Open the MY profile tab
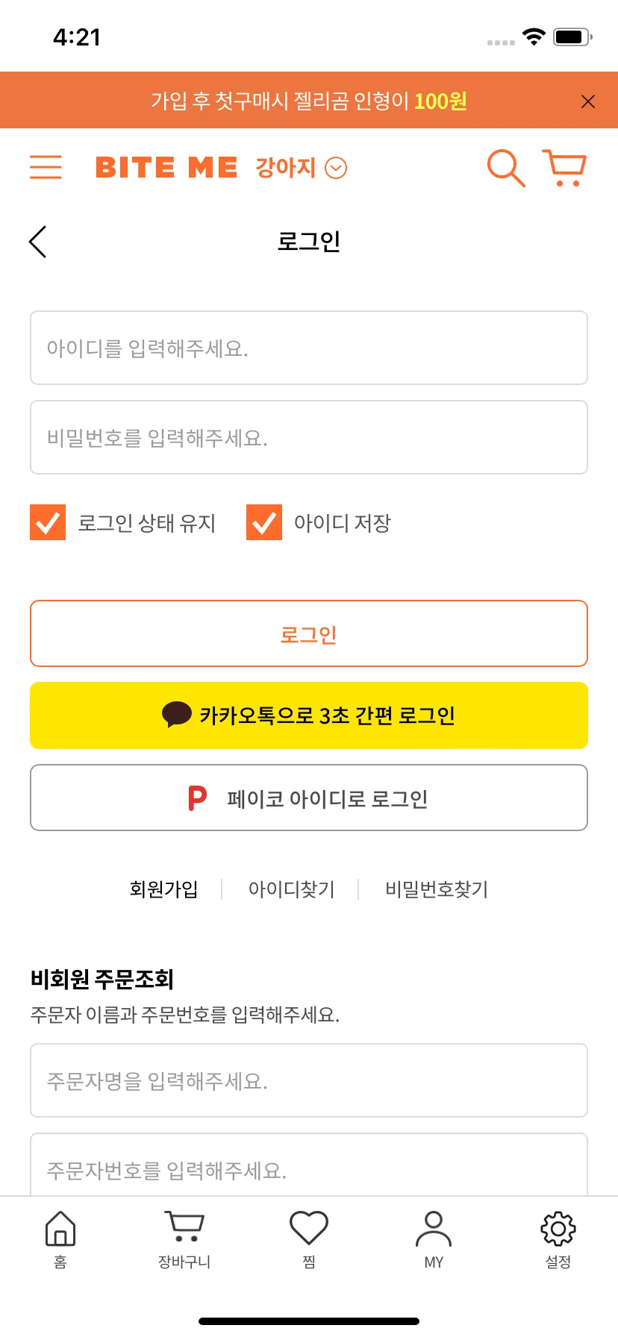This screenshot has width=618, height=1337. click(434, 1240)
